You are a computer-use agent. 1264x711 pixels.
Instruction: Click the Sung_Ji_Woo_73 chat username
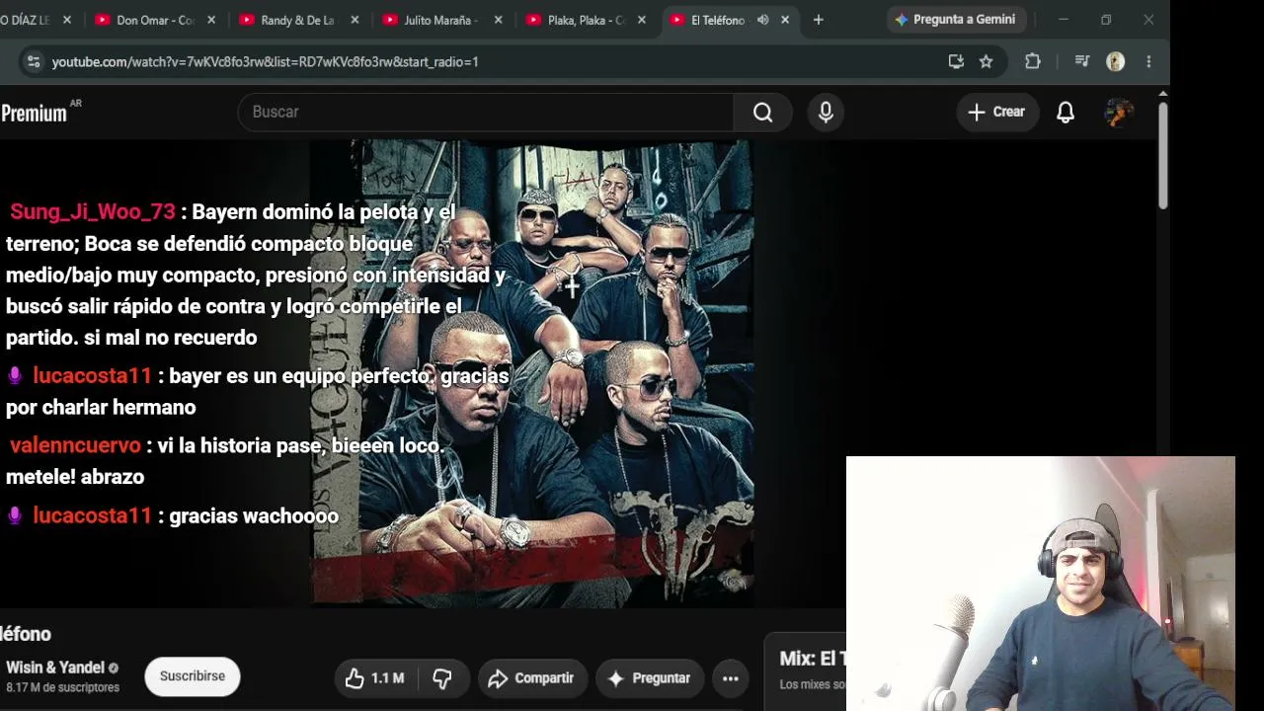tap(93, 211)
